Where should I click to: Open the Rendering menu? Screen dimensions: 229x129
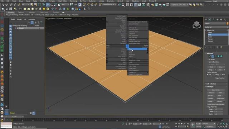[x=73, y=1]
